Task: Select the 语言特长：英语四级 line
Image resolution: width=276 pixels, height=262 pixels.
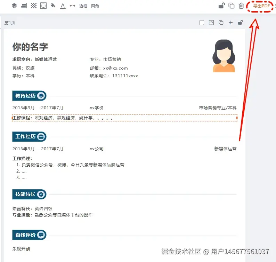Action: click(32, 209)
